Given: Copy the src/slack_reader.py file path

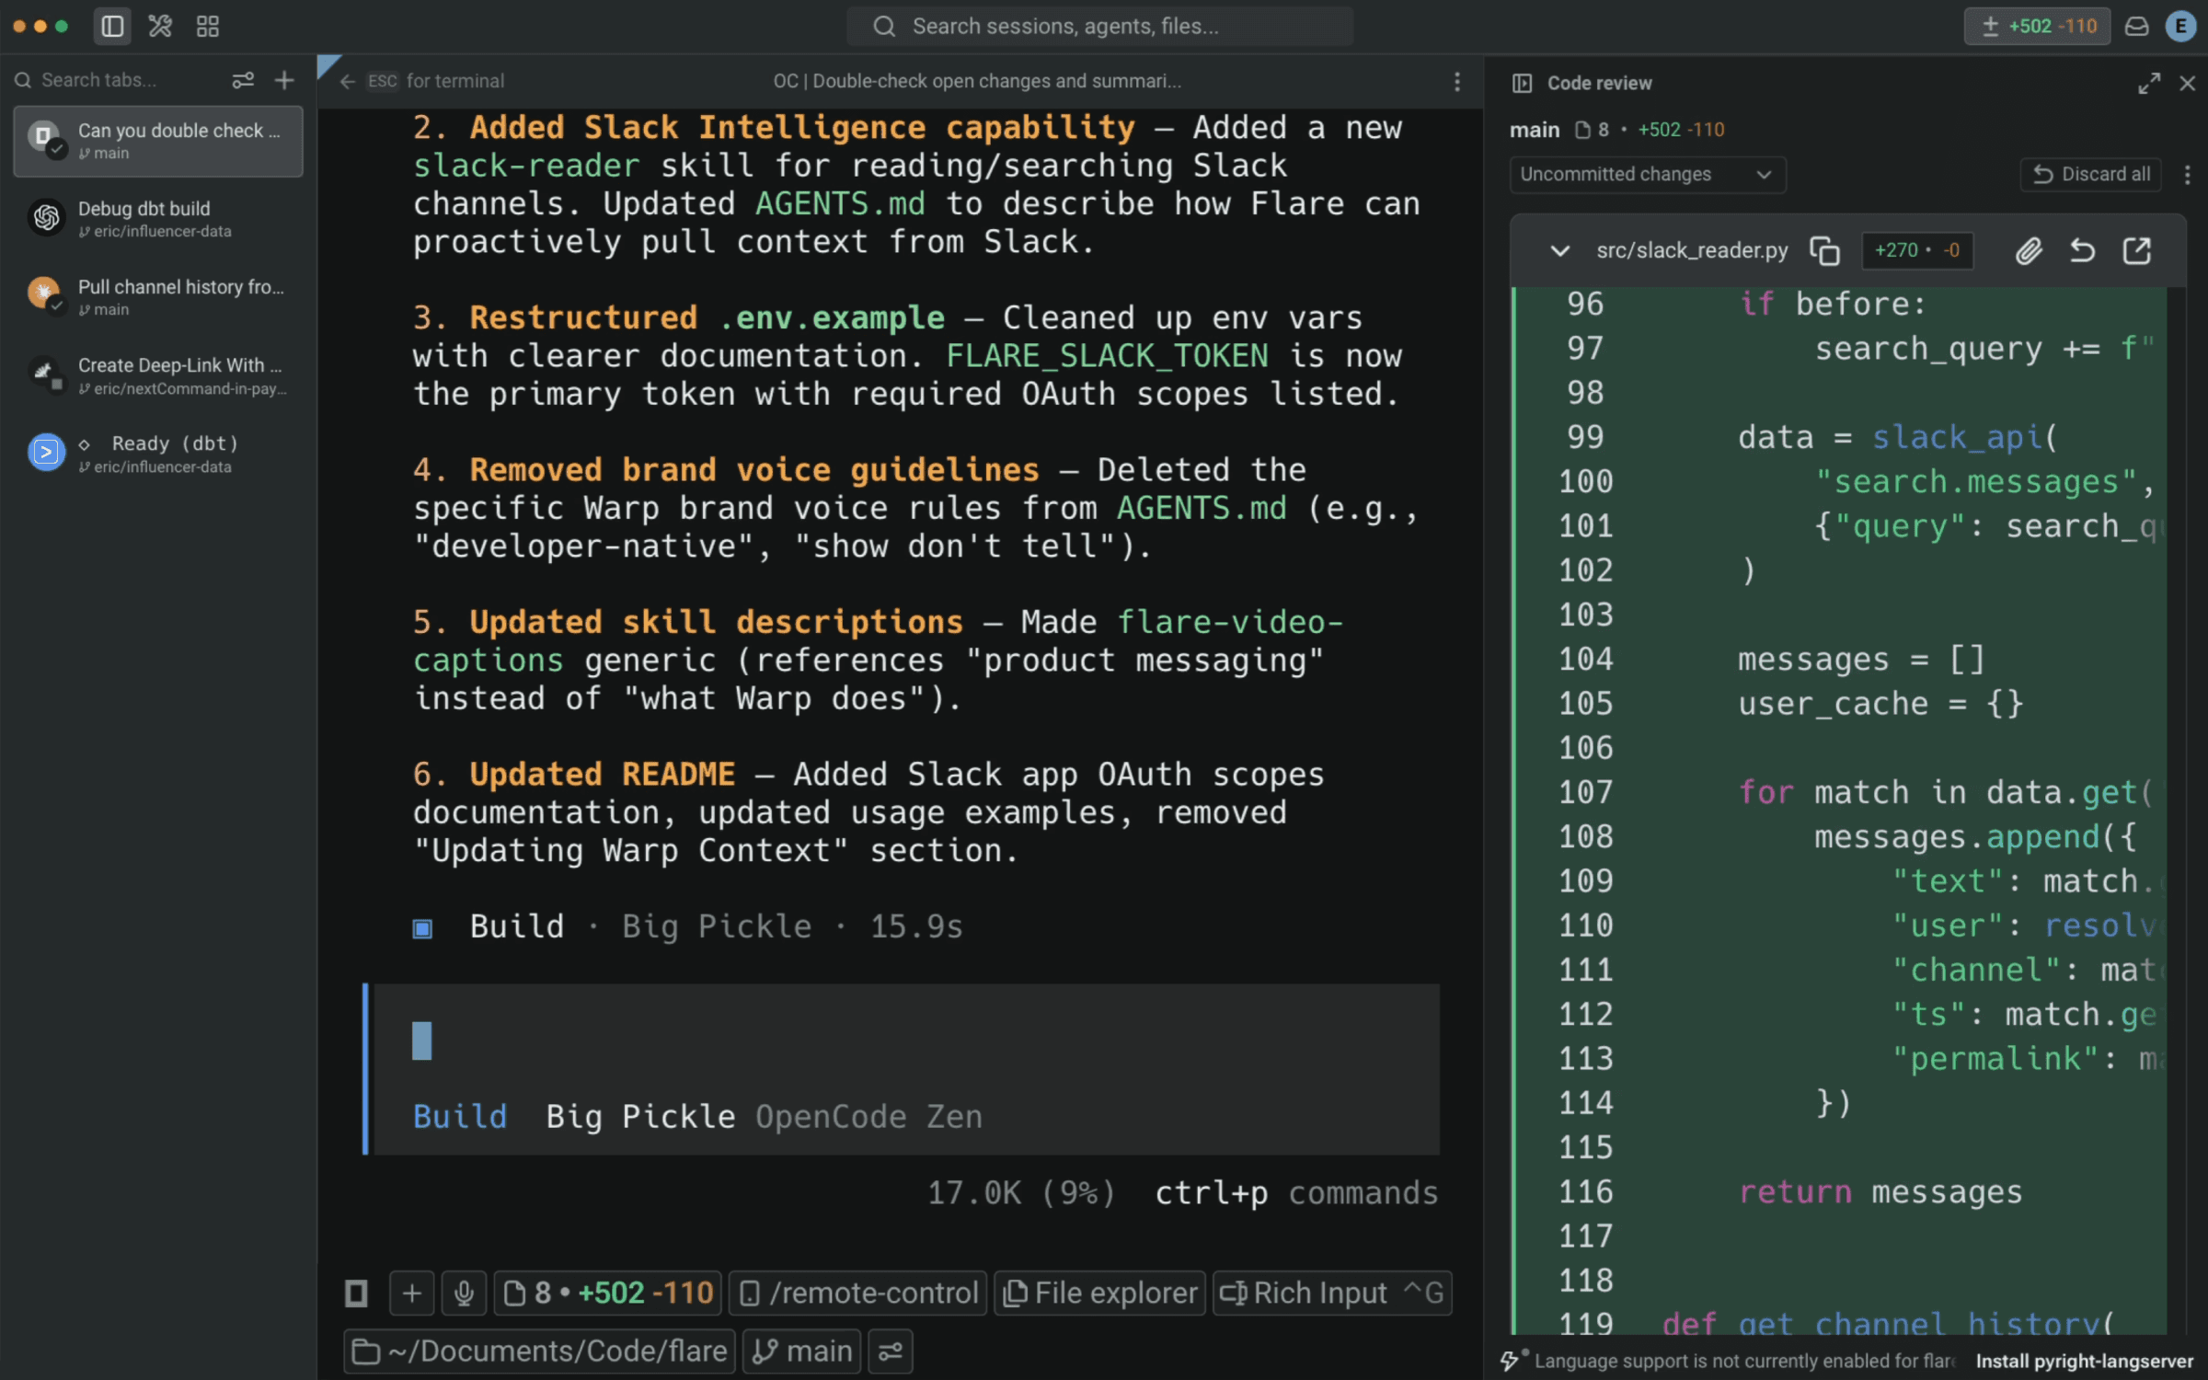Looking at the screenshot, I should [x=1824, y=250].
